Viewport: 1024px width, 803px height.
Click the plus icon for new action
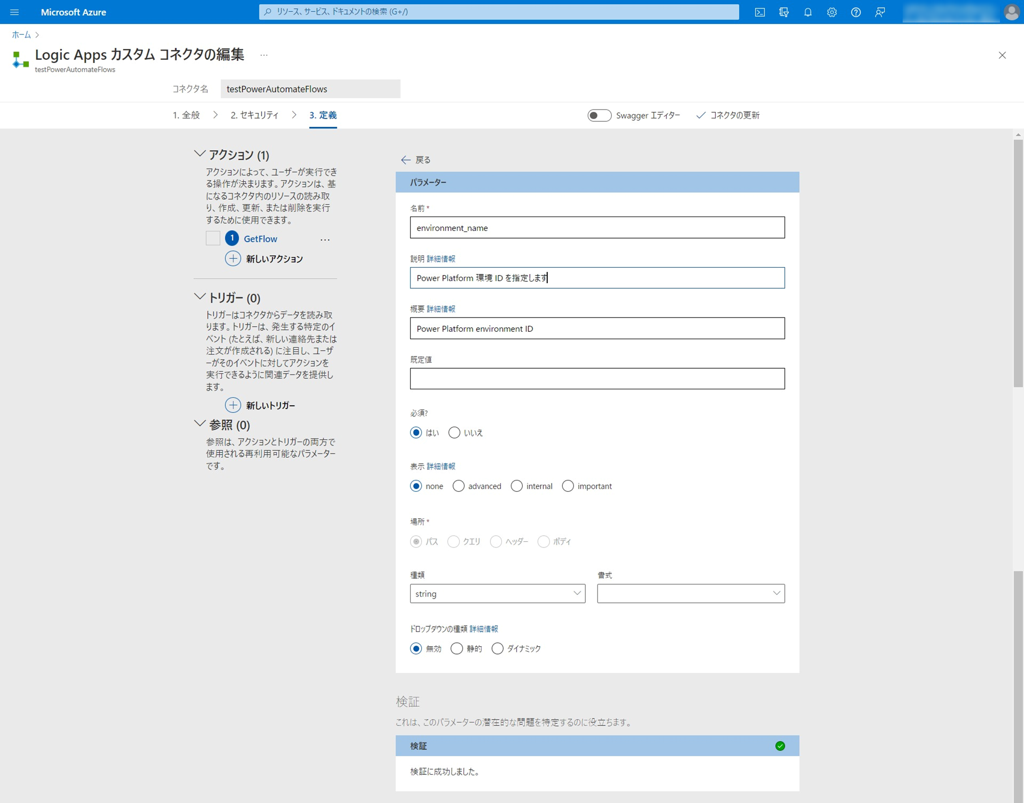pyautogui.click(x=233, y=259)
